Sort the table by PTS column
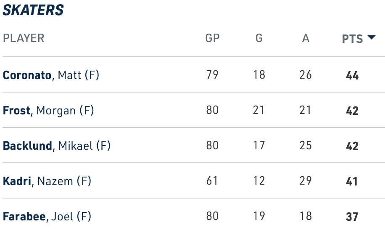Screen dimensions: 385x233 [352, 39]
